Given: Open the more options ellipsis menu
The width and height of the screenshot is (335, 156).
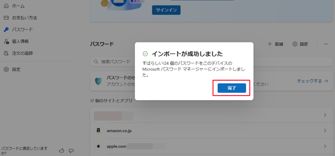Looking at the screenshot, I should (x=326, y=44).
